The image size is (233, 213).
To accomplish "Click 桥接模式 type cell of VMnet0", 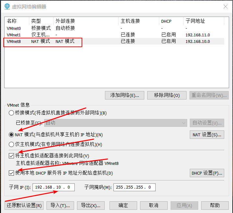I will [x=41, y=28].
